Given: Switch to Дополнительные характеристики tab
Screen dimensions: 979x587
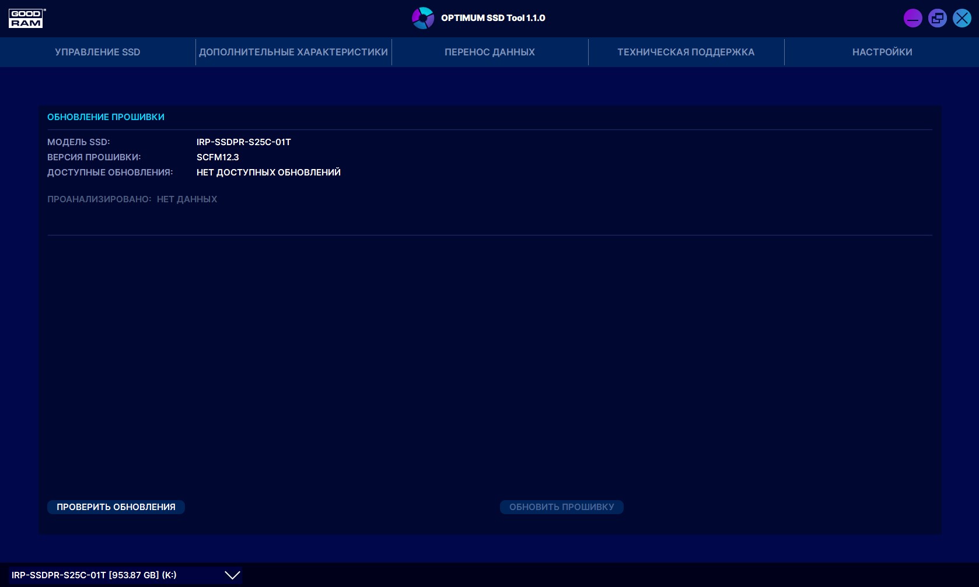Looking at the screenshot, I should (x=293, y=52).
